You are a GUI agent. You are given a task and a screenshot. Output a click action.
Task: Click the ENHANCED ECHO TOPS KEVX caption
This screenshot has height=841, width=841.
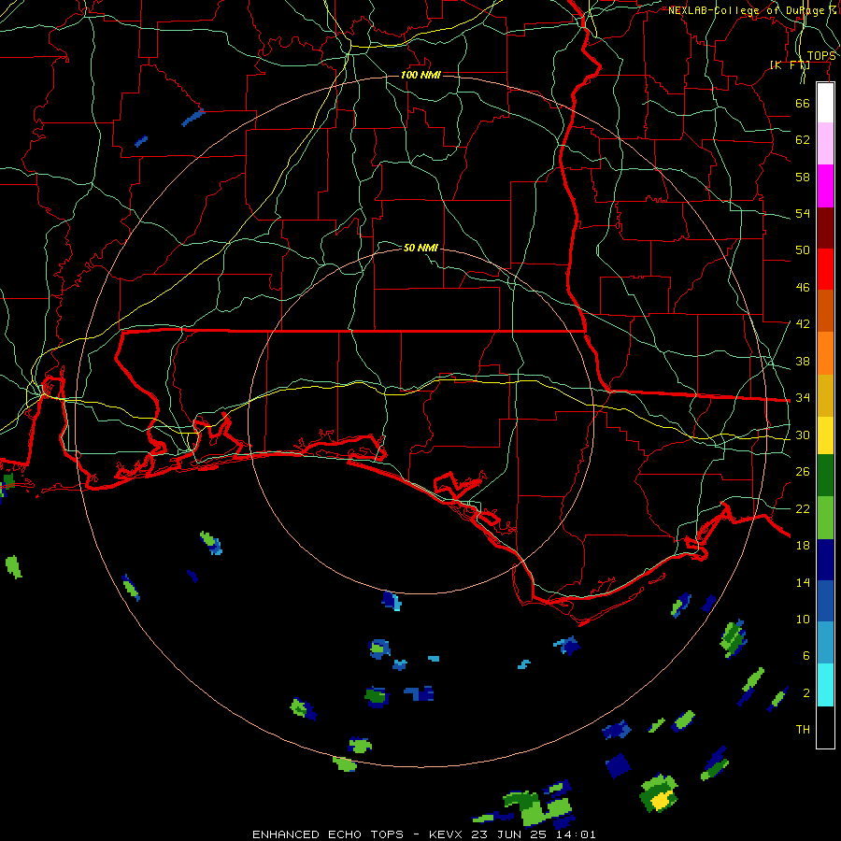click(x=423, y=834)
